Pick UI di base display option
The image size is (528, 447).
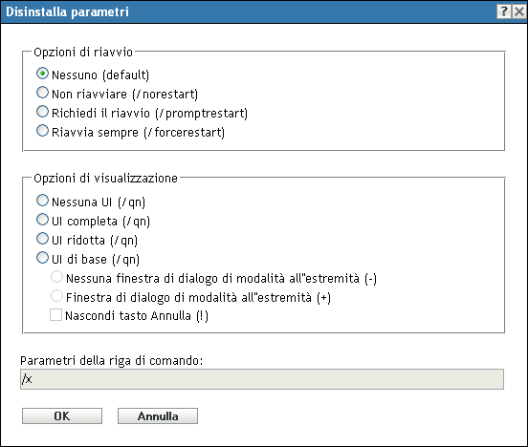click(x=42, y=258)
